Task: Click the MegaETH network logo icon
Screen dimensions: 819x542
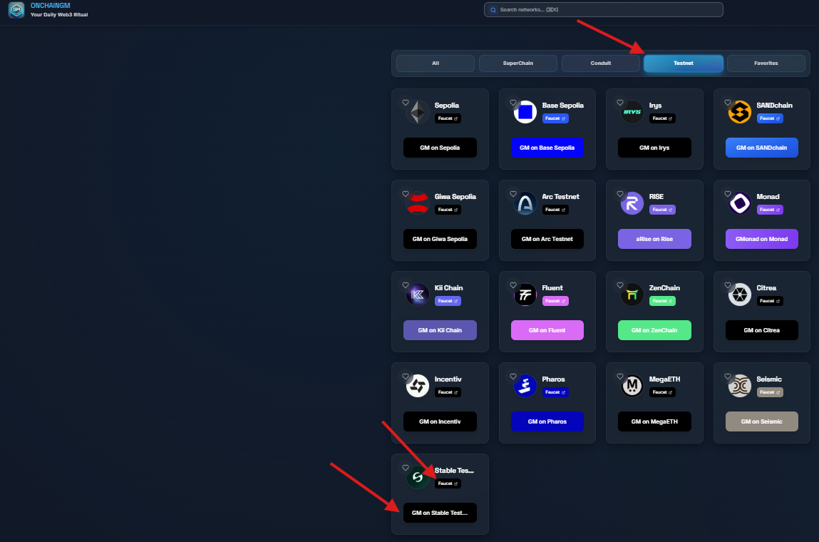Action: [632, 386]
